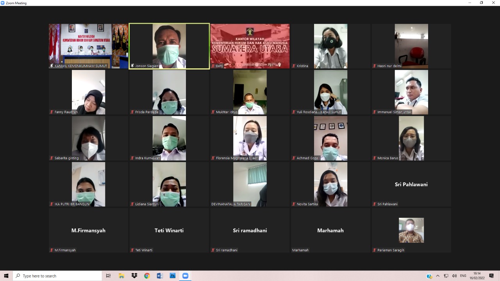Open Dropbox from the taskbar
The image size is (500, 281).
[134, 276]
